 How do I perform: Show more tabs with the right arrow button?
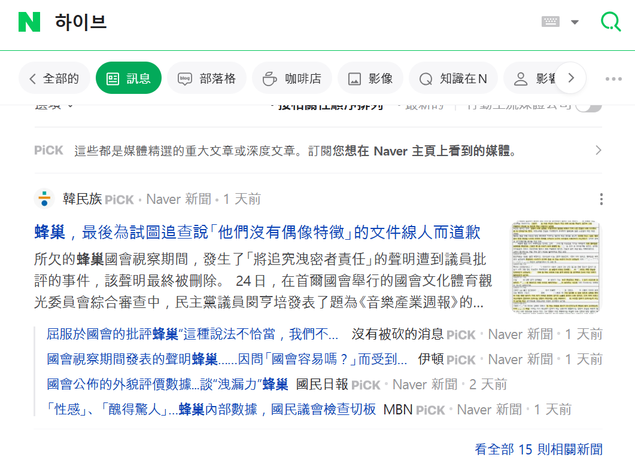click(570, 78)
